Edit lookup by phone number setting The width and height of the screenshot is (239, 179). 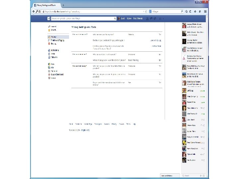tap(160, 74)
